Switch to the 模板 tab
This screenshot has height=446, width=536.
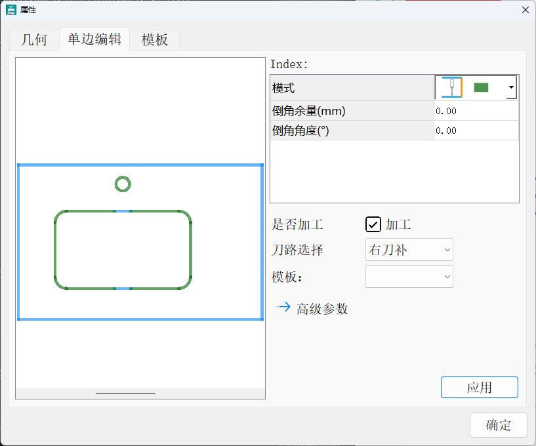click(x=155, y=40)
